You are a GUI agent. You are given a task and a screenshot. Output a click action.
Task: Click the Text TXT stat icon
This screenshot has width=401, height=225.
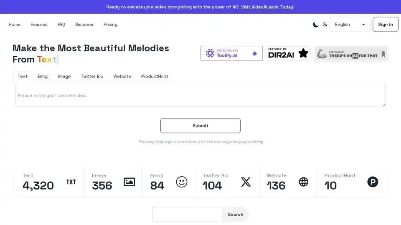pos(71,182)
